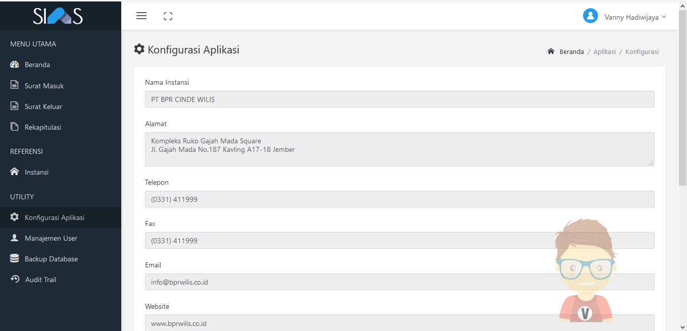The width and height of the screenshot is (687, 331).
Task: Click the Beranda breadcrumb link
Action: (x=571, y=51)
